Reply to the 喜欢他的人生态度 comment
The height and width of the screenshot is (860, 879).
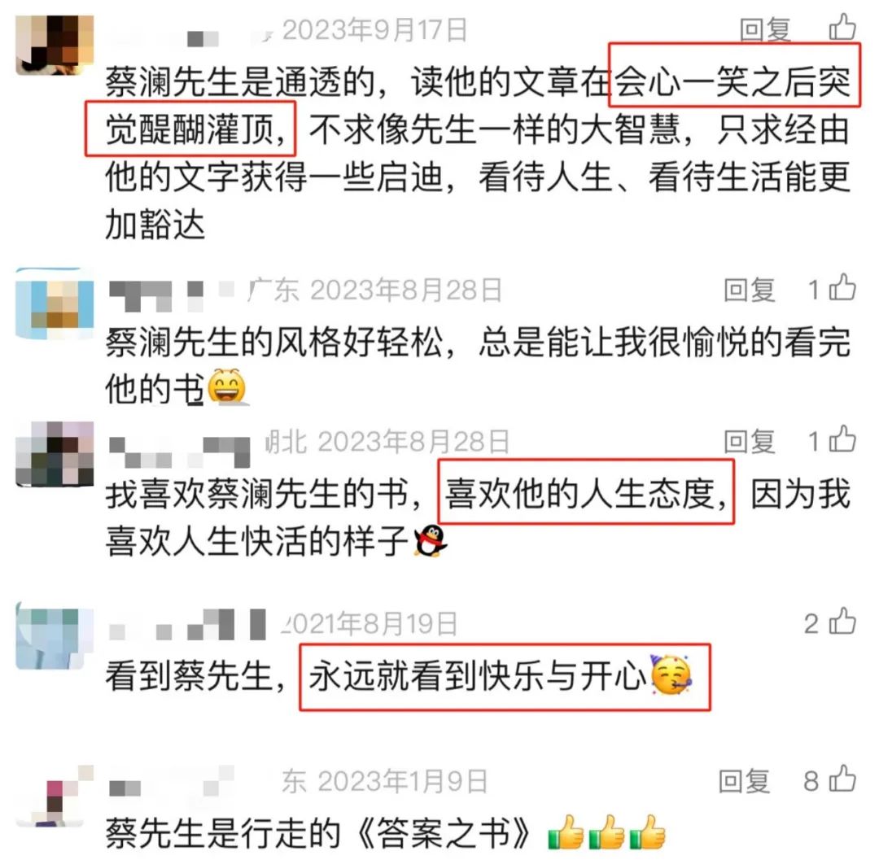click(750, 442)
